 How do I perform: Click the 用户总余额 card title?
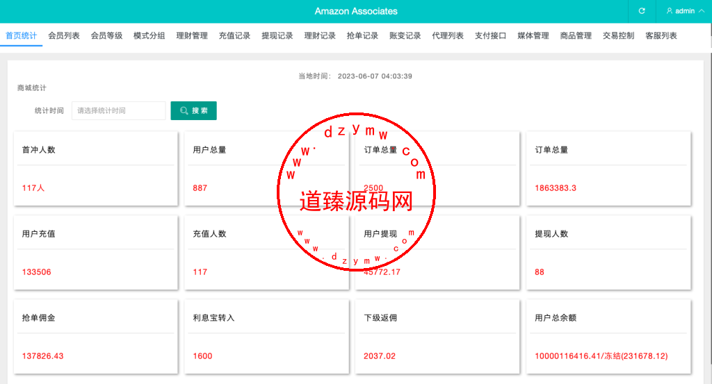556,318
